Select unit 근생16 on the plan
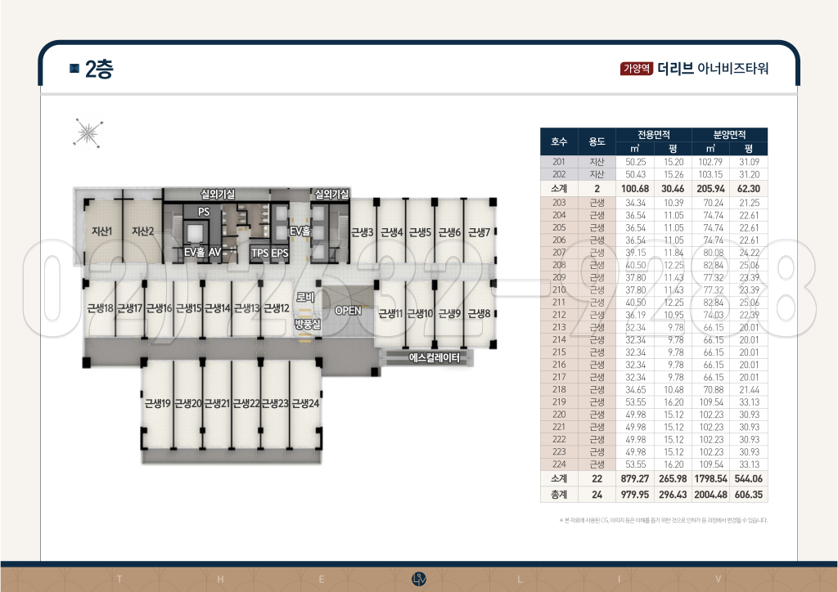The image size is (838, 592). (160, 308)
